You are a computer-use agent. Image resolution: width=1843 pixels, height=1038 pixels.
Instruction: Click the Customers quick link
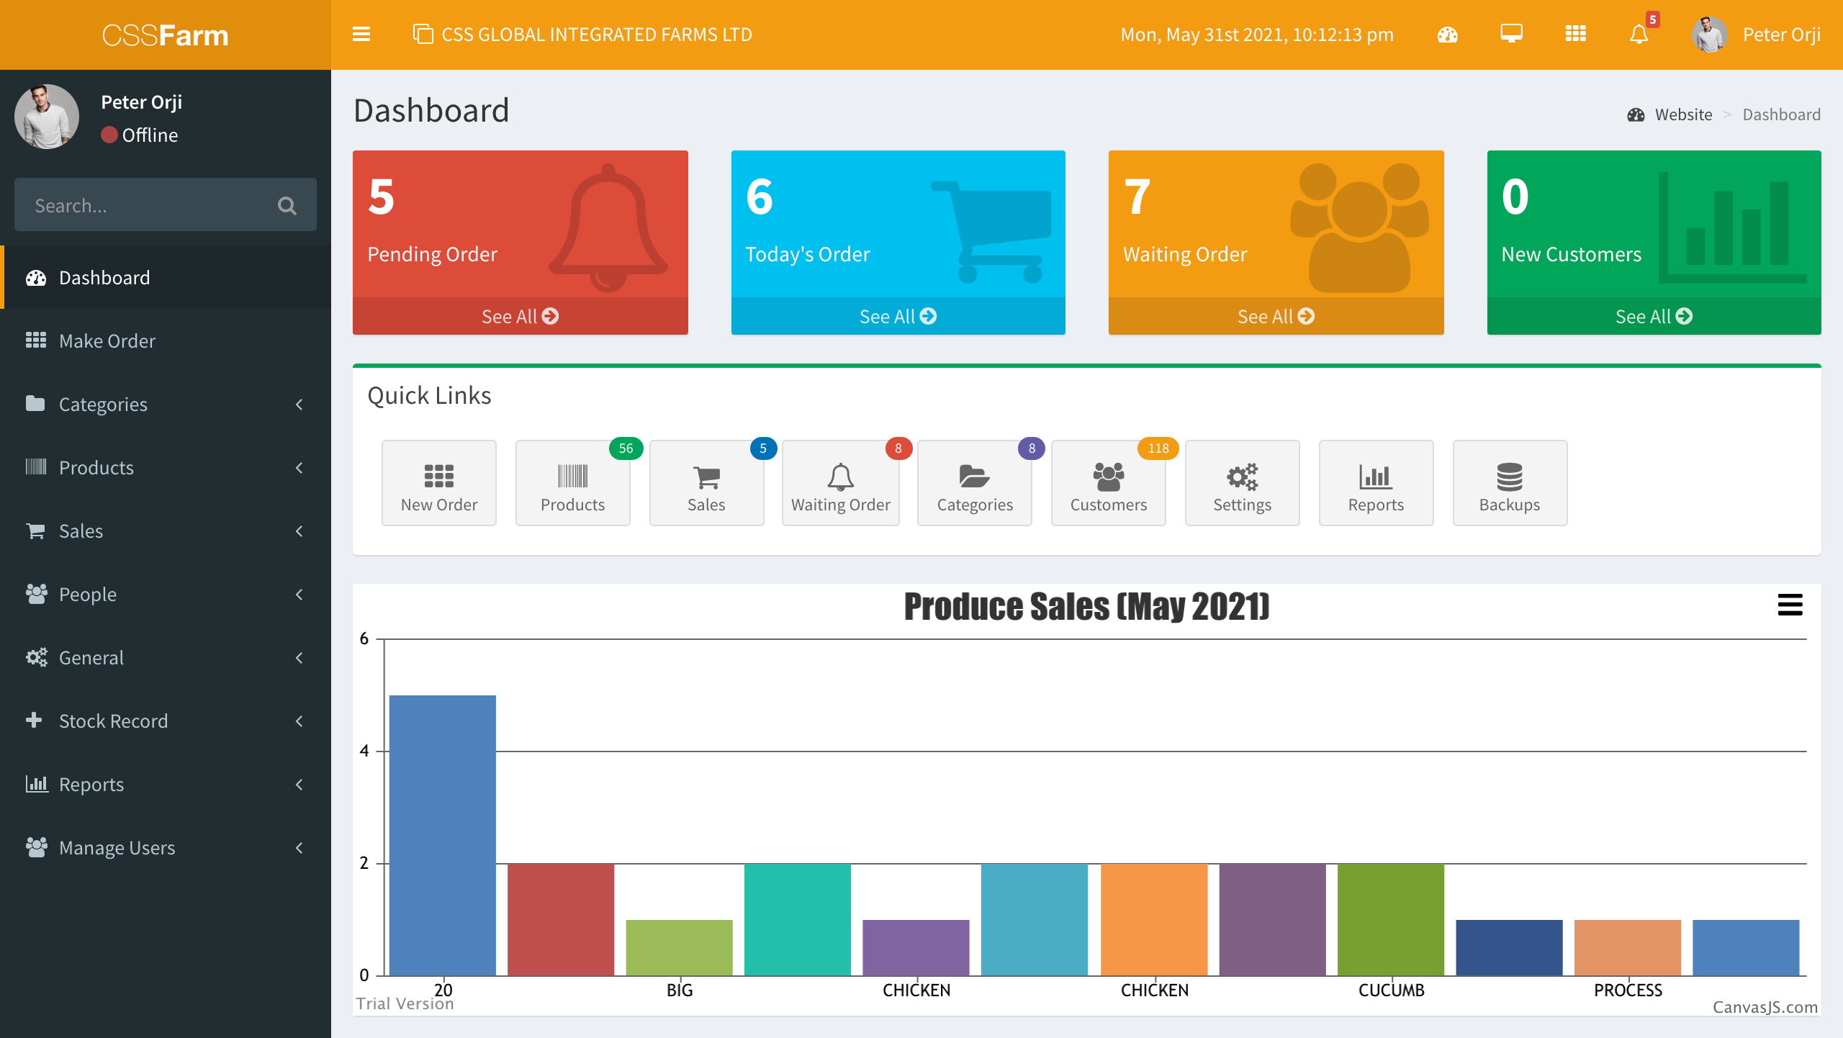(1108, 483)
